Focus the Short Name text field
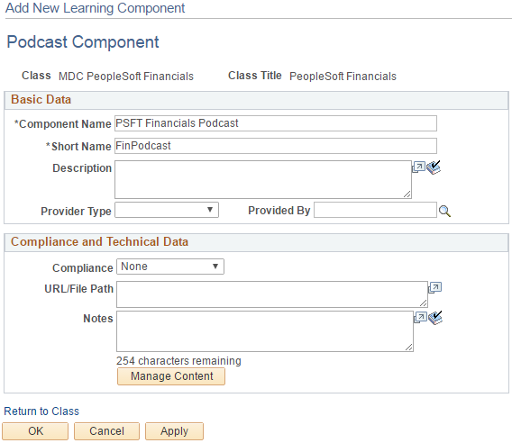This screenshot has width=512, height=443. click(x=276, y=146)
